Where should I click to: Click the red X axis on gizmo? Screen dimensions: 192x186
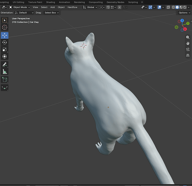tap(185, 29)
